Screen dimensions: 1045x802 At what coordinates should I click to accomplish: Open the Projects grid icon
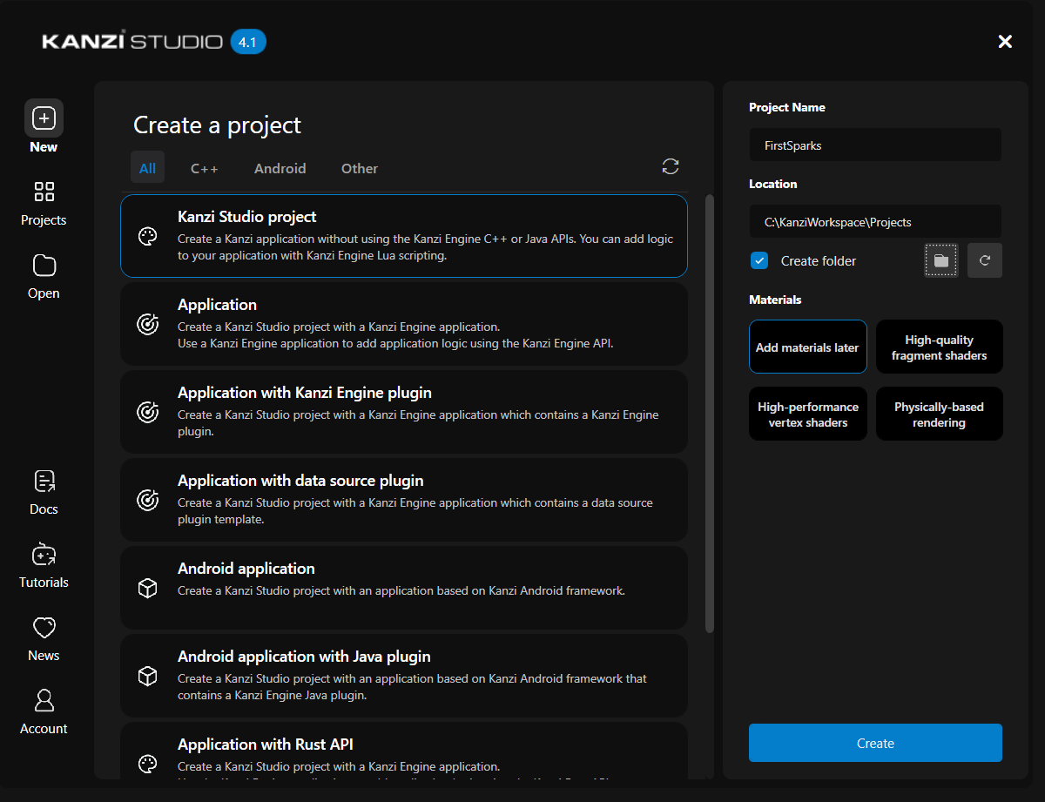44,192
